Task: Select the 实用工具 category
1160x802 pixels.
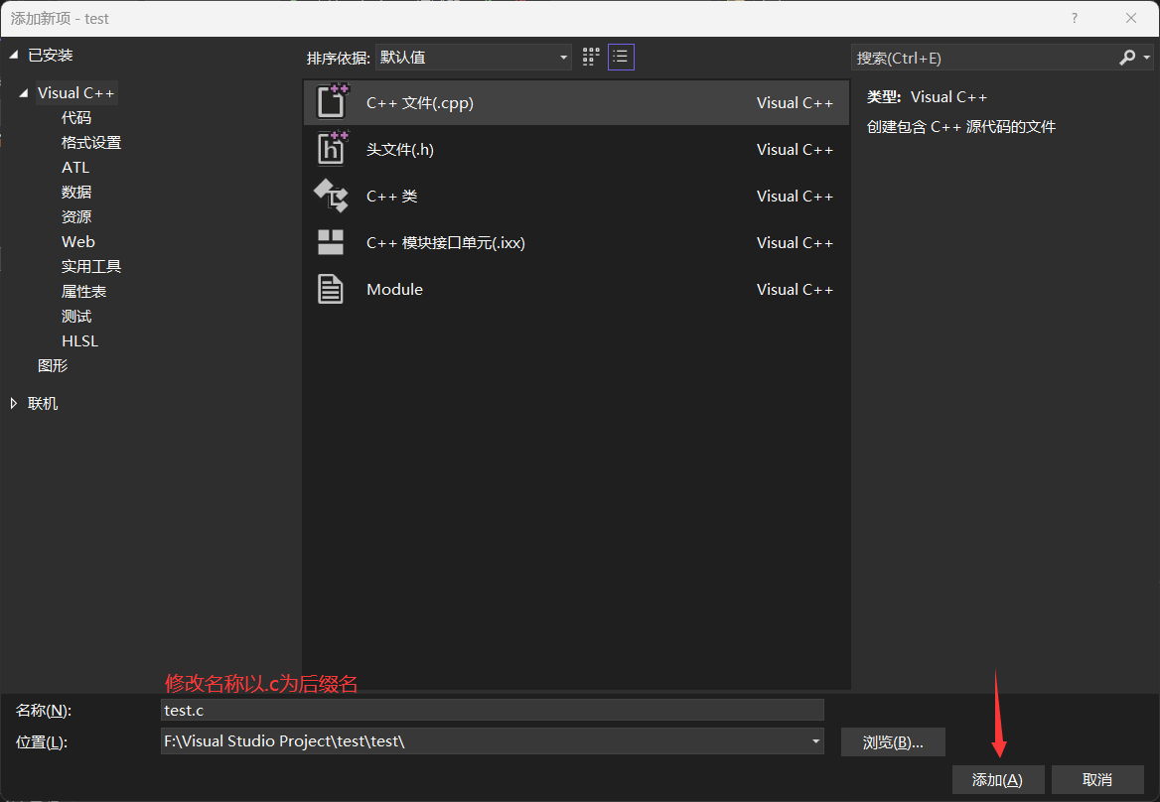Action: click(91, 266)
